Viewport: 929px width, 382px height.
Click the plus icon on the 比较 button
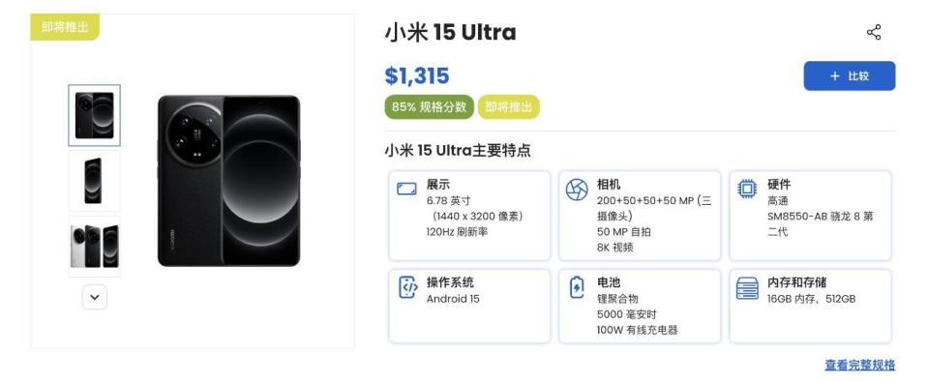coord(835,75)
